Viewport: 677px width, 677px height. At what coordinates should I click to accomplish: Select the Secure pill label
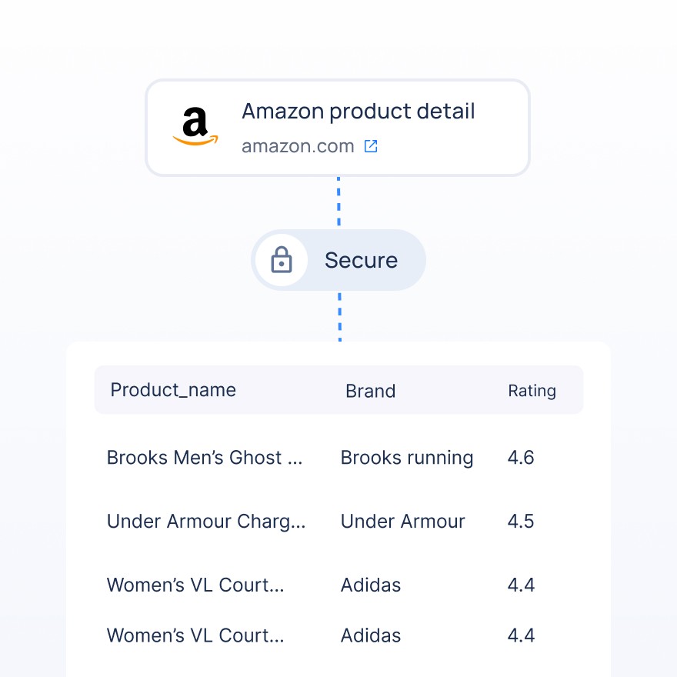tap(361, 260)
